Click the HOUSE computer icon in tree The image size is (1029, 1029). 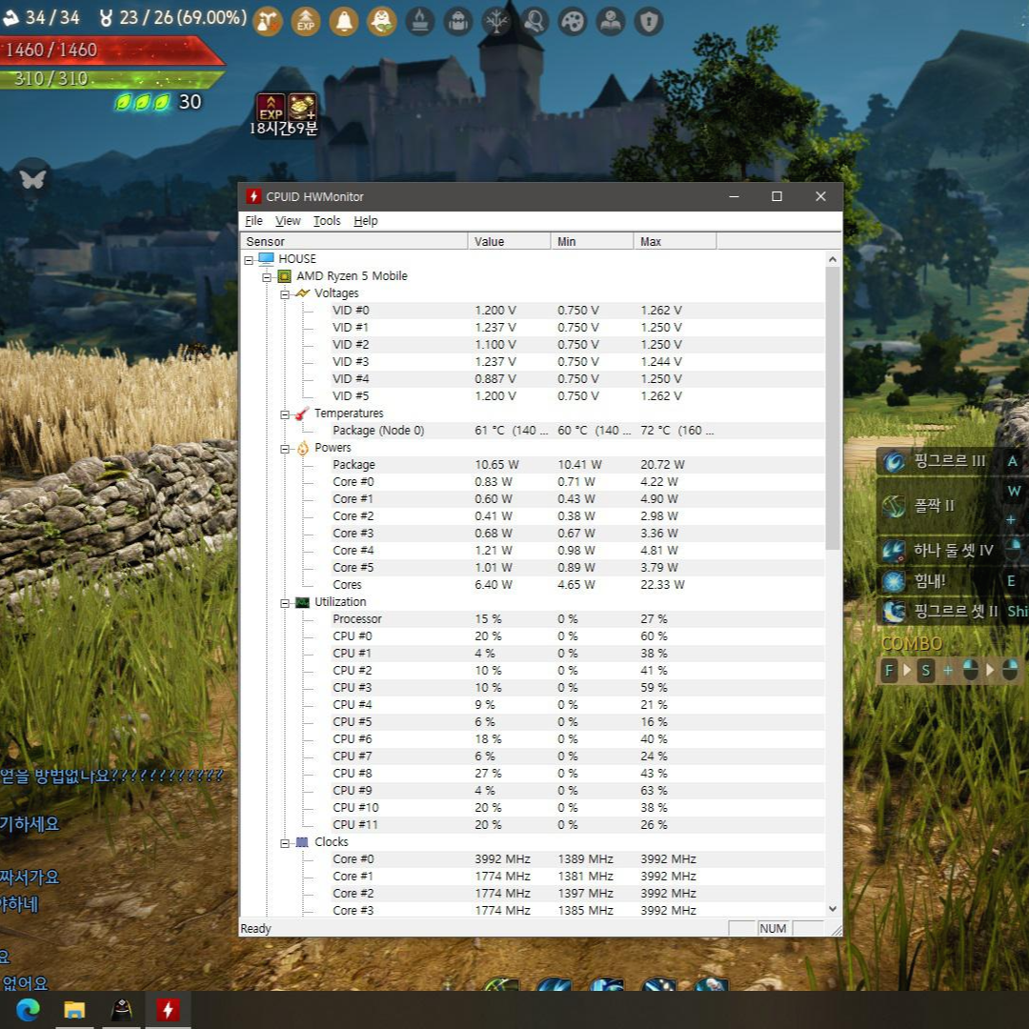(266, 258)
